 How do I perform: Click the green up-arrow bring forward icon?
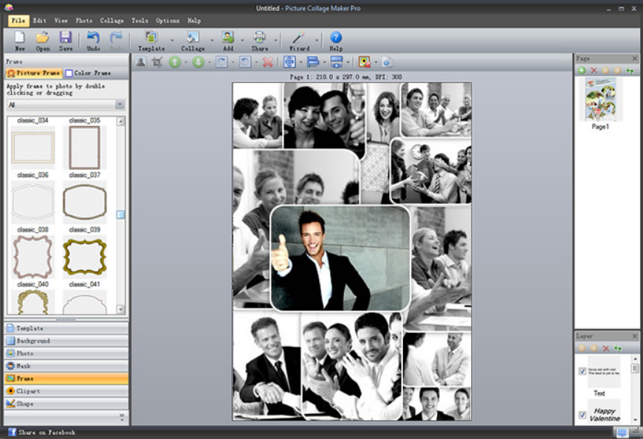(x=175, y=62)
